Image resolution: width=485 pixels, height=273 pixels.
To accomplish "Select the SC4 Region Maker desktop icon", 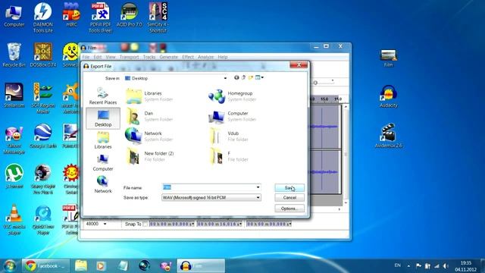I will pos(43,98).
